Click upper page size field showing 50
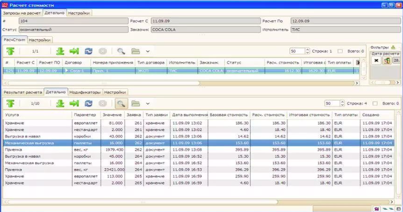Viewport: 403px width, 212px height. point(297,51)
